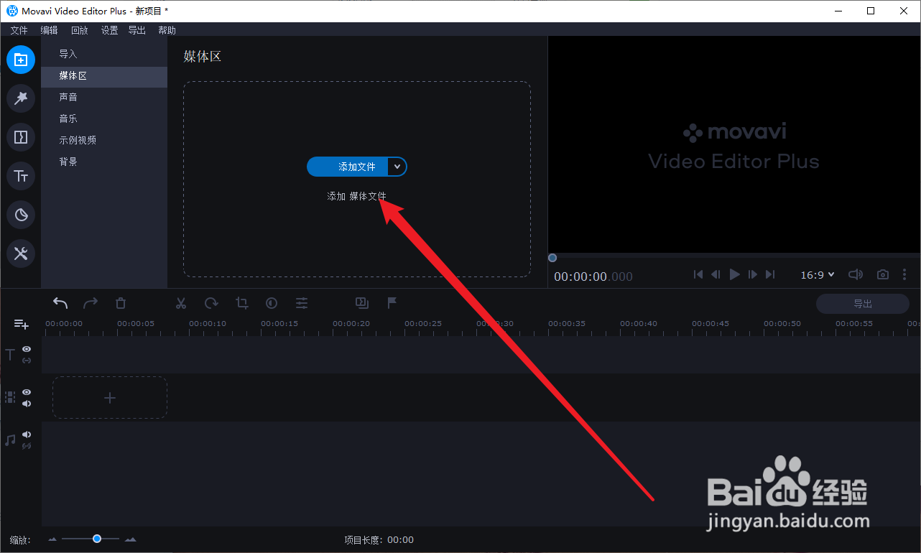921x553 pixels.
Task: Open the 设置 menu
Action: [x=109, y=30]
